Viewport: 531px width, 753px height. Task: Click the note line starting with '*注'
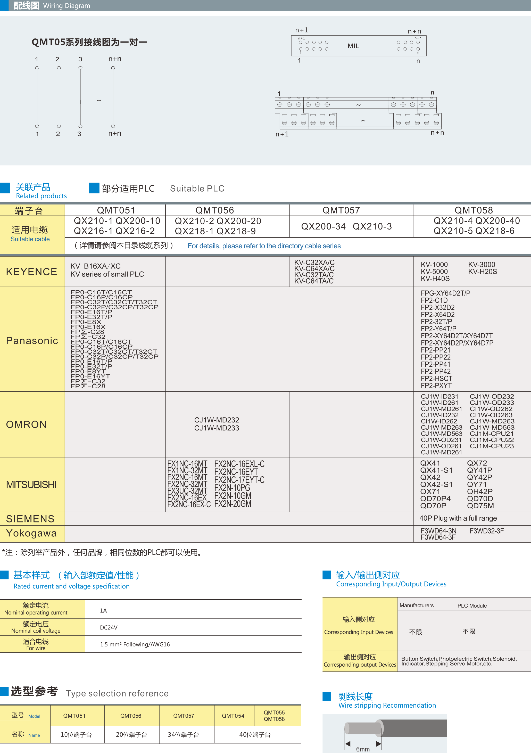point(102,553)
